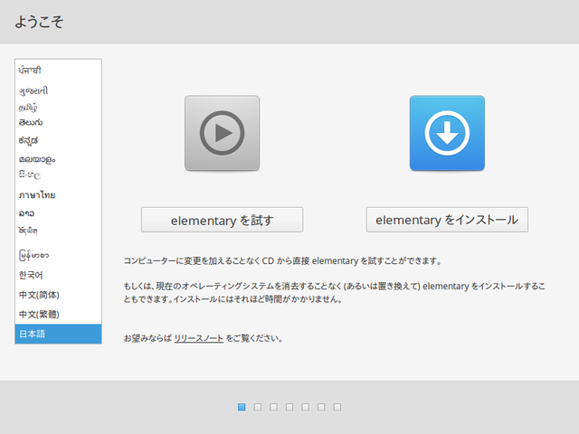Select 한국어 in the language list
This screenshot has width=579, height=434.
coord(58,275)
